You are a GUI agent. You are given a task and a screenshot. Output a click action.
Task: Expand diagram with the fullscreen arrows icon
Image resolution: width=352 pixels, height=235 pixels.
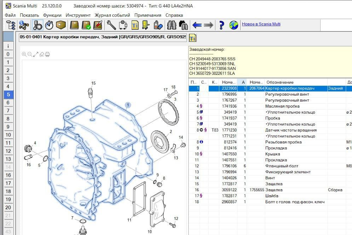click(36, 54)
